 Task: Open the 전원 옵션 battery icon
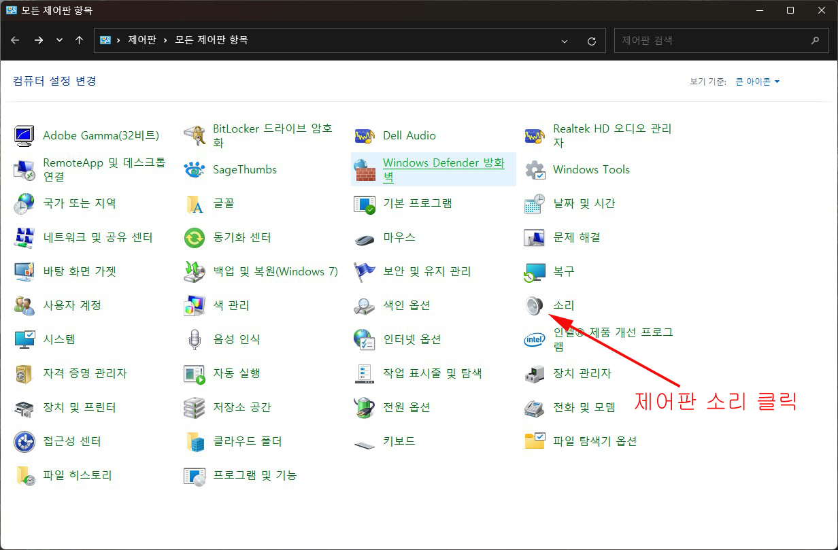coord(365,407)
